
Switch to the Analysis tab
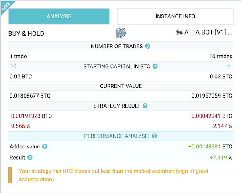59,16
